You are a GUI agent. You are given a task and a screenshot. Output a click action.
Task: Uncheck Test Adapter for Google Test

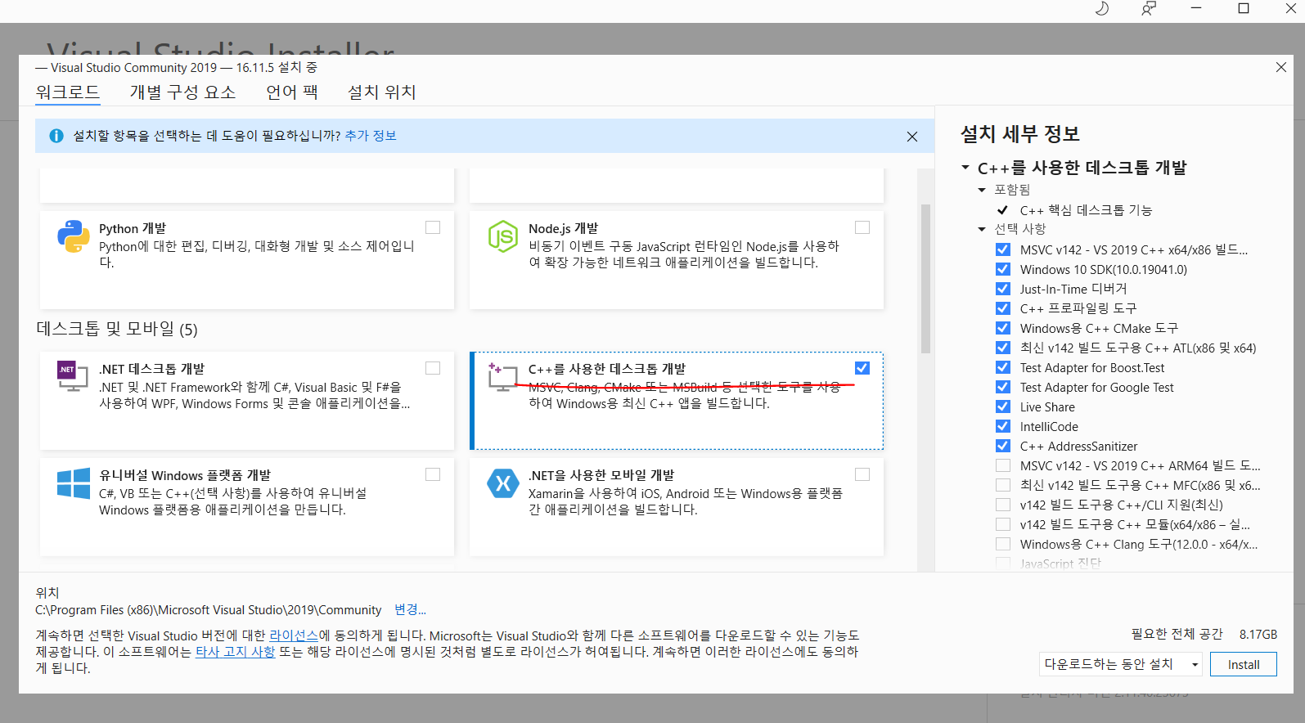coord(1003,387)
